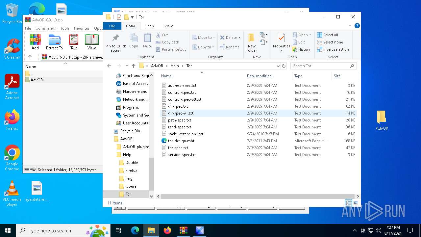Click the Rename ribbon button

pos(230,47)
